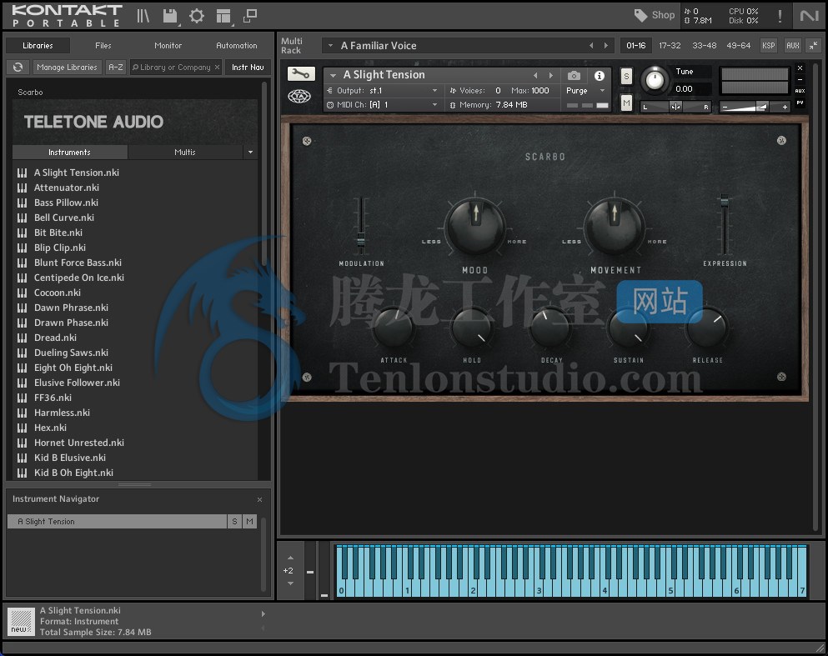Shift keyboard octave up arrow

click(x=290, y=558)
